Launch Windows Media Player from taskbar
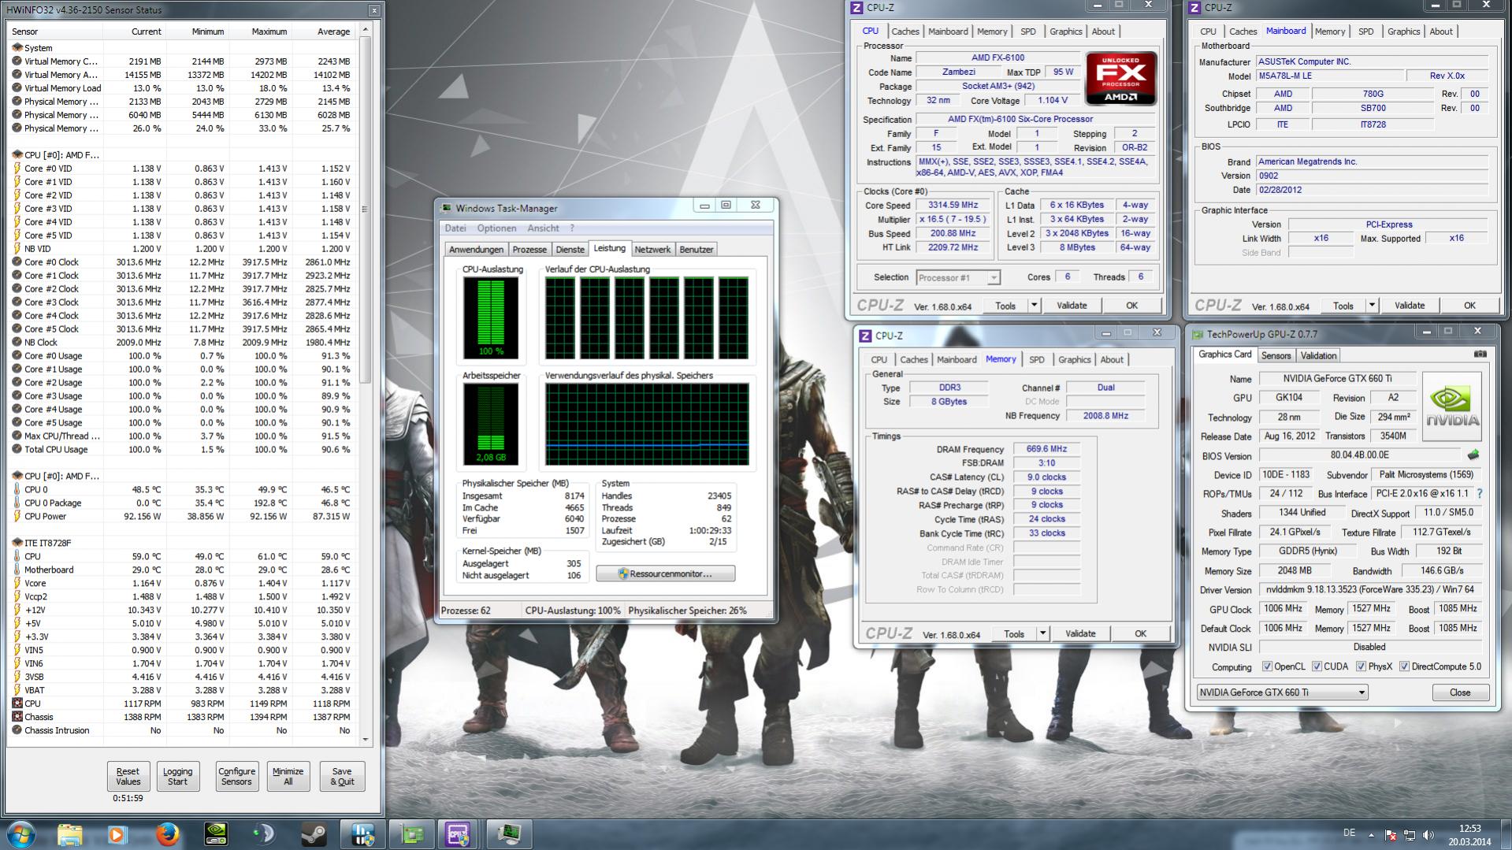The width and height of the screenshot is (1512, 850). click(117, 834)
